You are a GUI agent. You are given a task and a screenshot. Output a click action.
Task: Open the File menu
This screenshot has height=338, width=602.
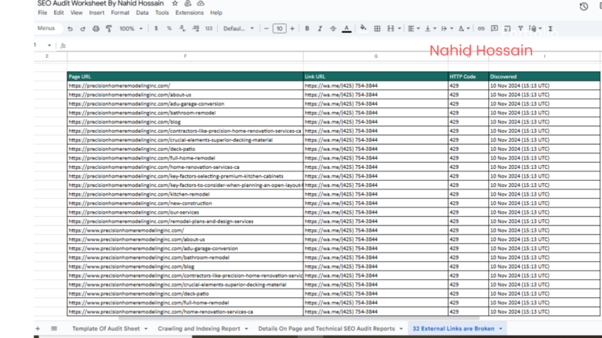pyautogui.click(x=42, y=13)
